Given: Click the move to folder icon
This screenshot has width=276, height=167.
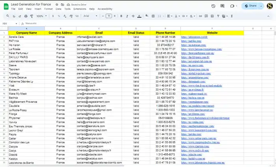Looking at the screenshot, I should pos(62,5).
